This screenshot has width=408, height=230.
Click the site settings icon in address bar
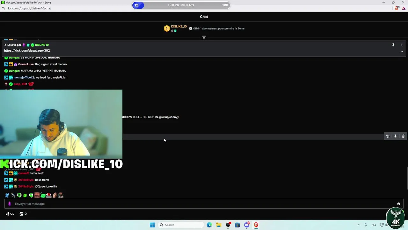3,8
